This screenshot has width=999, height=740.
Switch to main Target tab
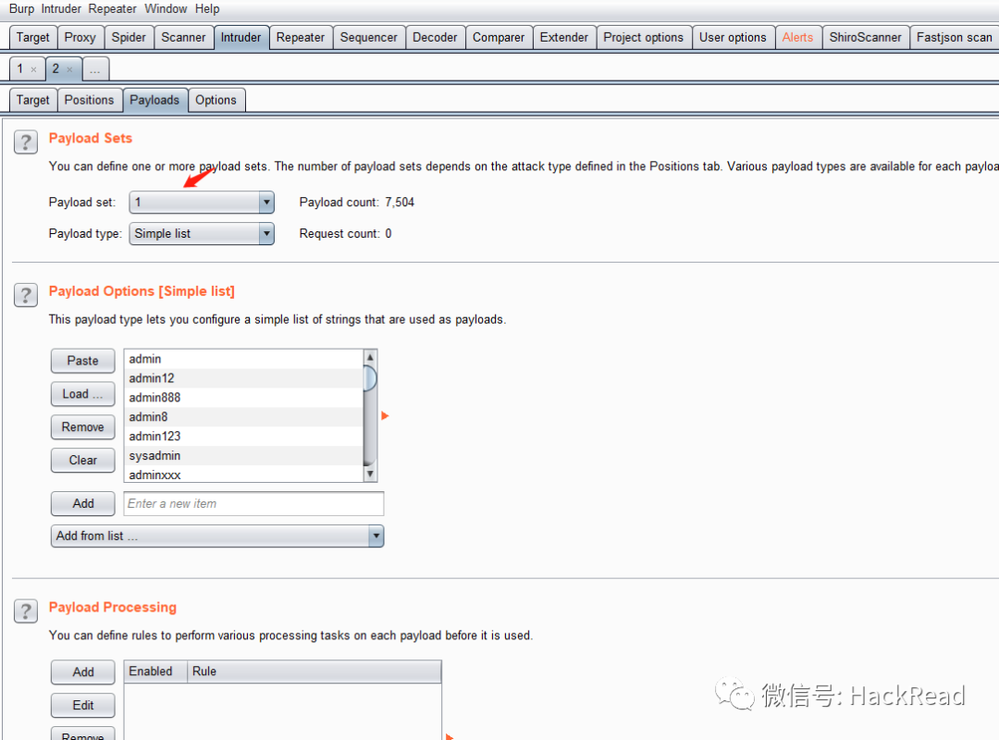point(33,38)
